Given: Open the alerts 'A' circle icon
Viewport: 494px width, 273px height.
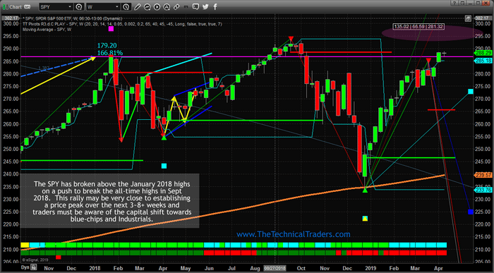Looking at the screenshot, I should tap(167, 6).
